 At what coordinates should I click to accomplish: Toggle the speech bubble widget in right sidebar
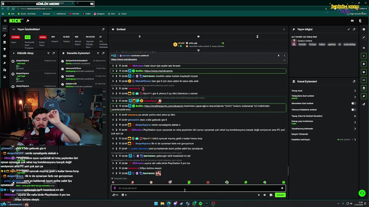point(364,72)
